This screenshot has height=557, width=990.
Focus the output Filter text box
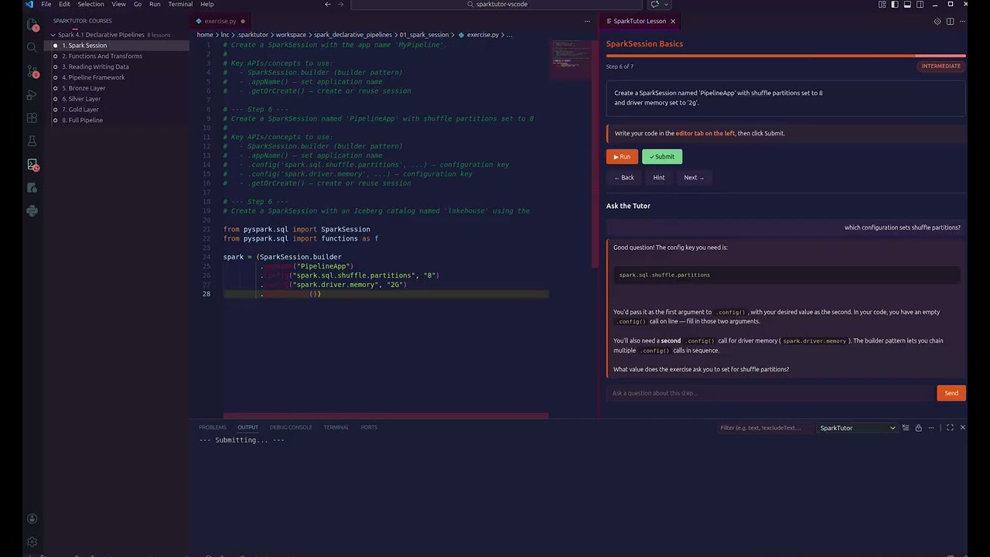click(x=764, y=428)
